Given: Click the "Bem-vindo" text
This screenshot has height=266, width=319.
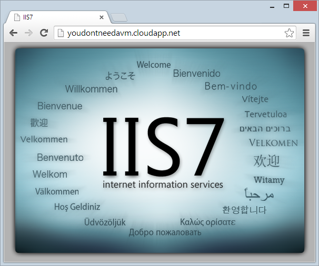Looking at the screenshot, I should [231, 86].
